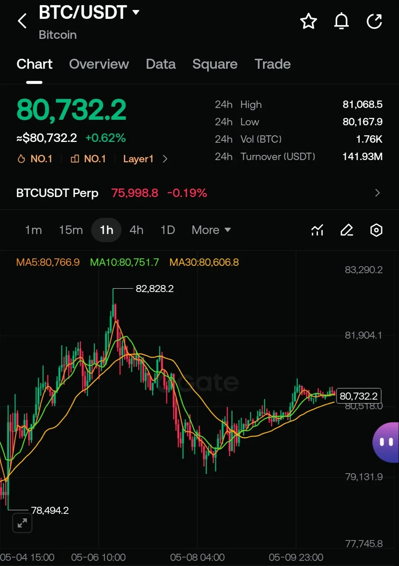
Task: Open BTCUSDT Perp row chevron
Action: [377, 193]
